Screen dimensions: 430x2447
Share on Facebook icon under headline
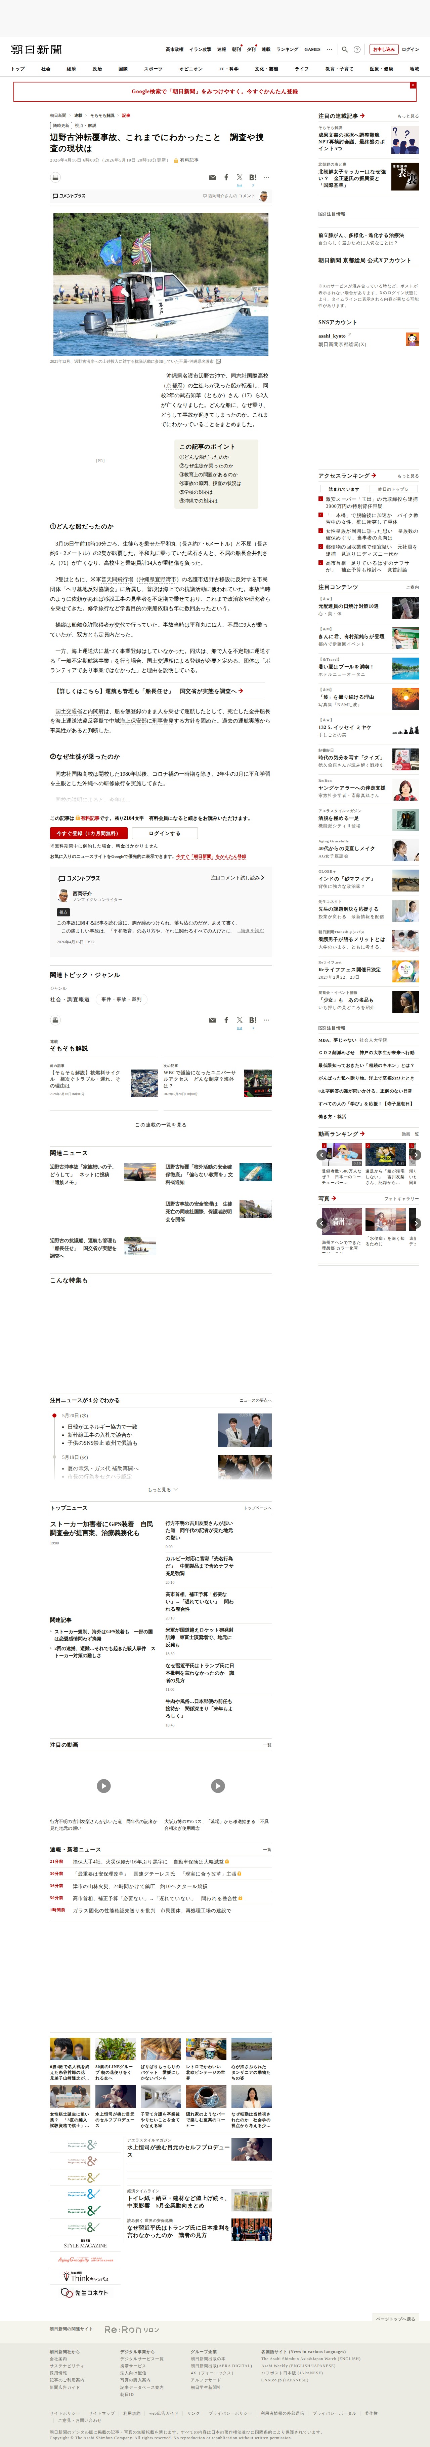point(226,178)
